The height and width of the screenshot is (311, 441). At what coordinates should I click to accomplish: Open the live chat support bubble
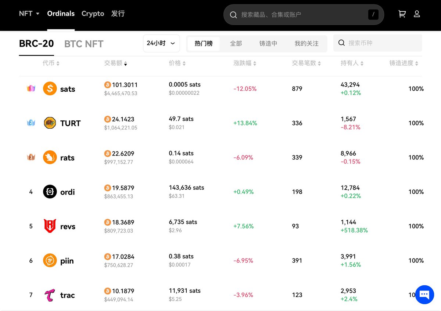[x=424, y=294]
